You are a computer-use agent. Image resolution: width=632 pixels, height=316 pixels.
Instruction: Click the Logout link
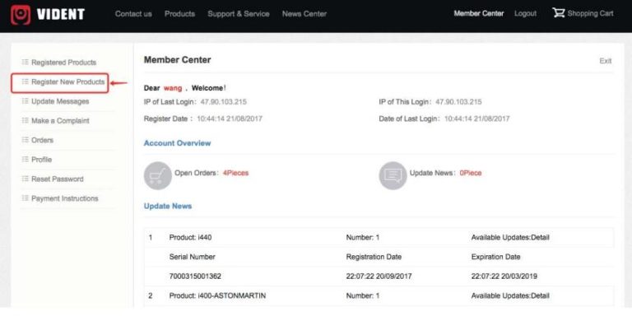(525, 13)
